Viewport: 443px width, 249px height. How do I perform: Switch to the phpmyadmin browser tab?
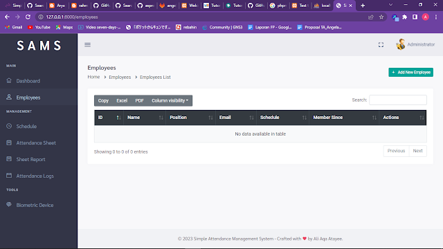click(x=278, y=6)
